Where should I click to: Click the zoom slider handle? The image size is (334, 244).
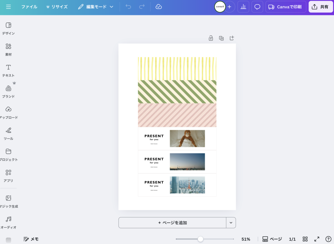200,239
